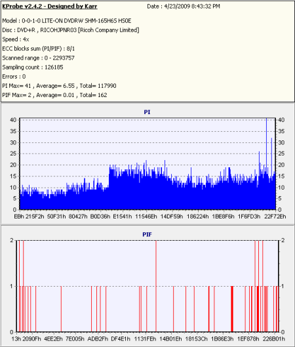Viewport: 295px width, 347px height.
Task: Click the E1541h label on PI axis
Action: pos(123,216)
